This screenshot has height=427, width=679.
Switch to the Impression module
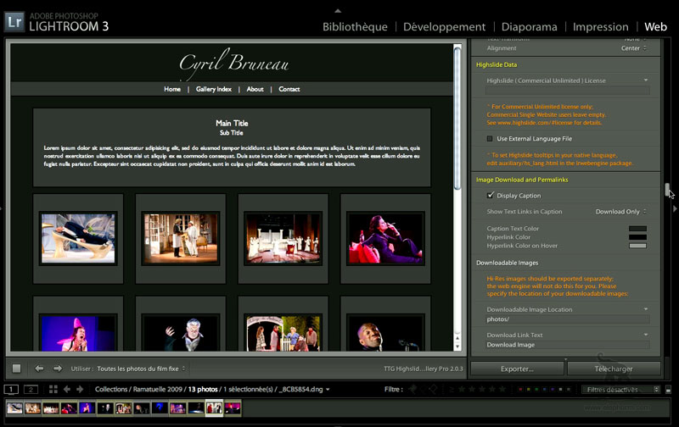click(601, 27)
